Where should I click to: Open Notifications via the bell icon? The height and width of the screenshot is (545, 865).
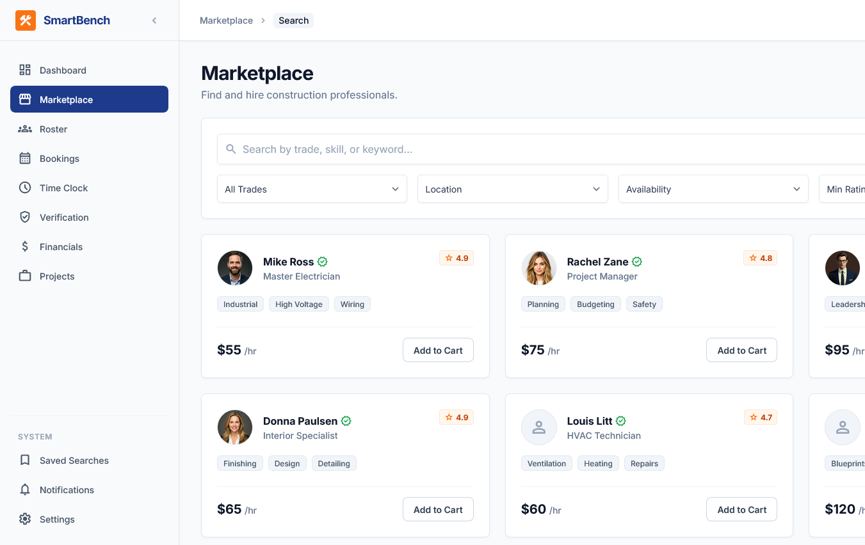tap(24, 489)
